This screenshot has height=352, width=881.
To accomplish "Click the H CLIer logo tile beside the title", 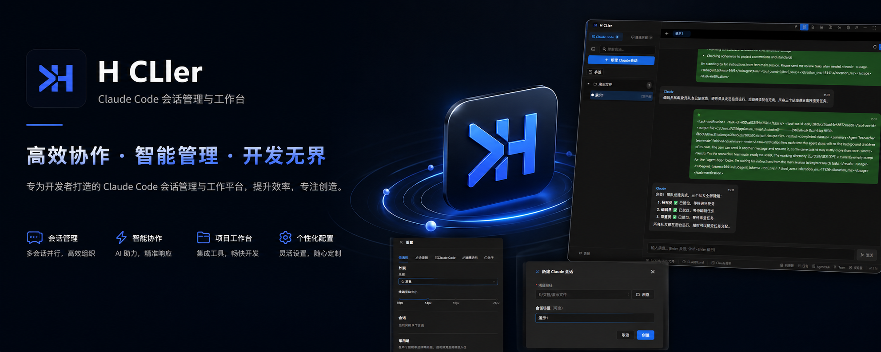I will 56,78.
